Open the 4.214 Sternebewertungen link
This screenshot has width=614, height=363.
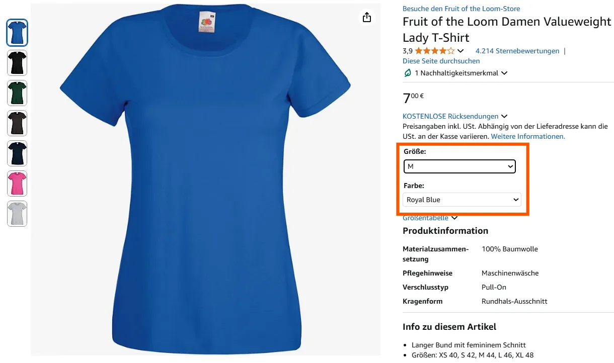pos(517,51)
